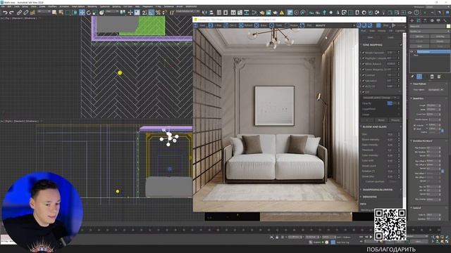Image resolution: width=451 pixels, height=253 pixels.
Task: Click the Save icon in Corona VFB
Action: click(196, 25)
